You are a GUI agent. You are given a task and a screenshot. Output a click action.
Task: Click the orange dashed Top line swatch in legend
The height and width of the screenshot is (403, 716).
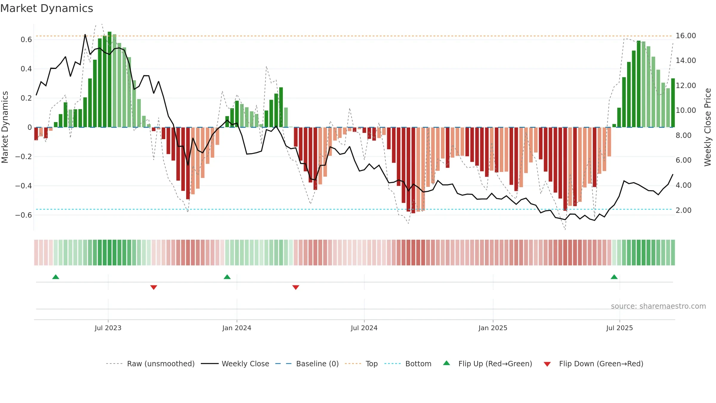353,364
